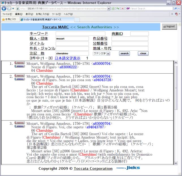Stop loading with the red X icon

pyautogui.click(x=123, y=8)
